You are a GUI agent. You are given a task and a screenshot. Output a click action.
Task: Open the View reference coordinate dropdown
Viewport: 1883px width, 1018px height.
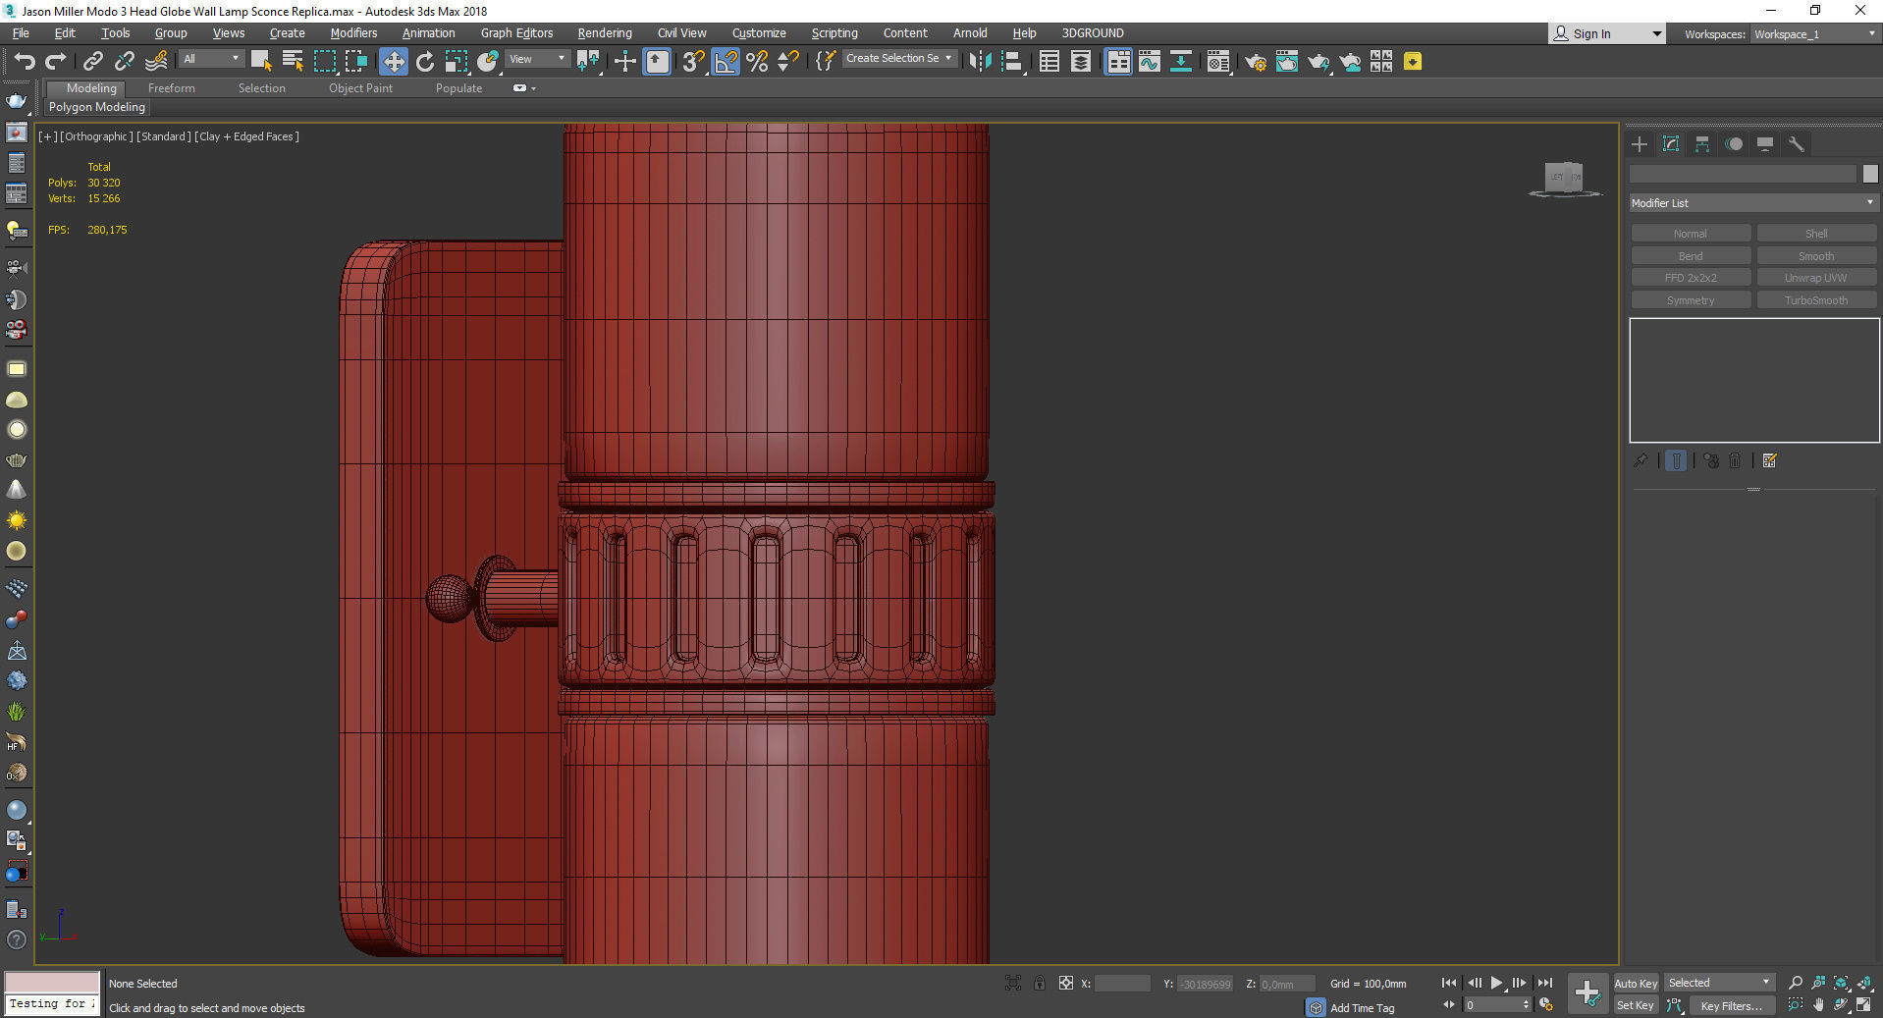pos(537,59)
